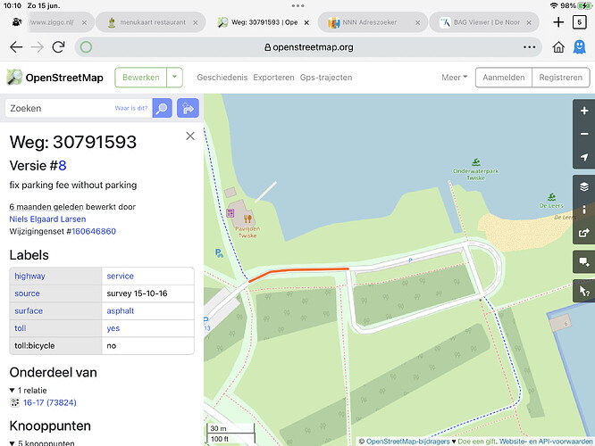Collapse the 5 knooppunten disclosure triangle
The height and width of the screenshot is (446, 595).
click(x=13, y=443)
